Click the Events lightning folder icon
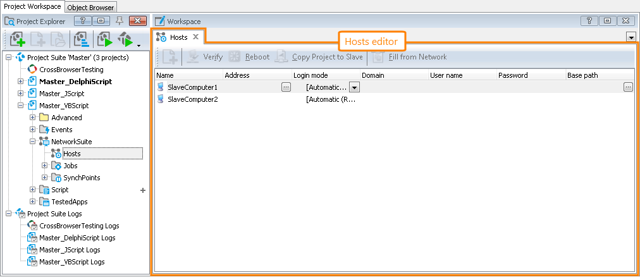 point(44,130)
